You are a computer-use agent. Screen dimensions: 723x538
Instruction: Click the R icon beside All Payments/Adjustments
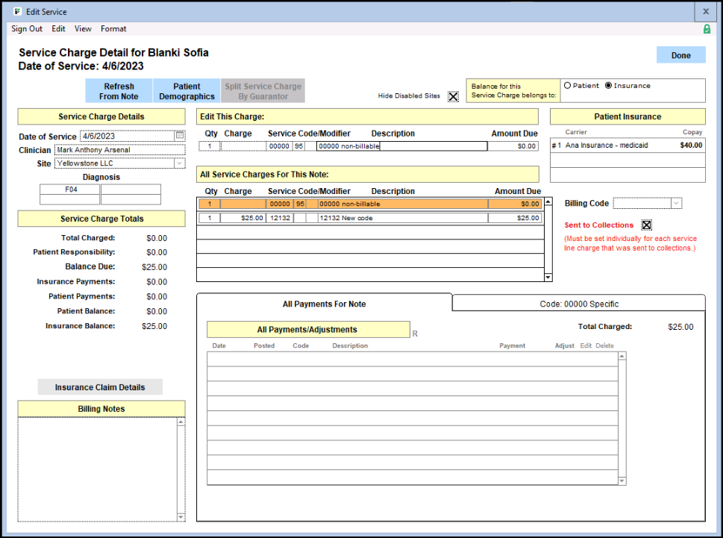(415, 334)
